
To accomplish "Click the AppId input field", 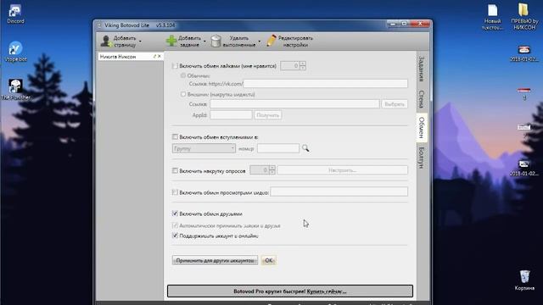I will [x=231, y=115].
